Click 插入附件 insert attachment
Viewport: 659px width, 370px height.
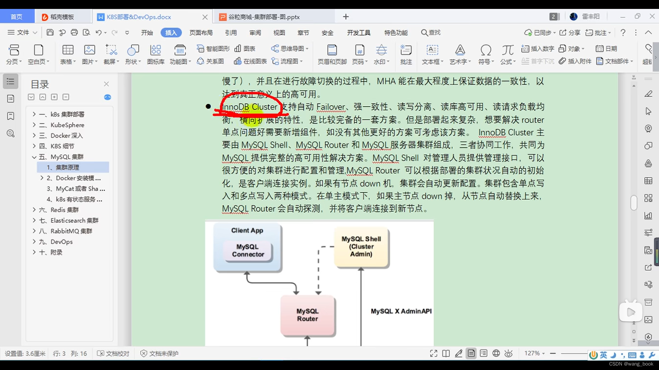575,61
